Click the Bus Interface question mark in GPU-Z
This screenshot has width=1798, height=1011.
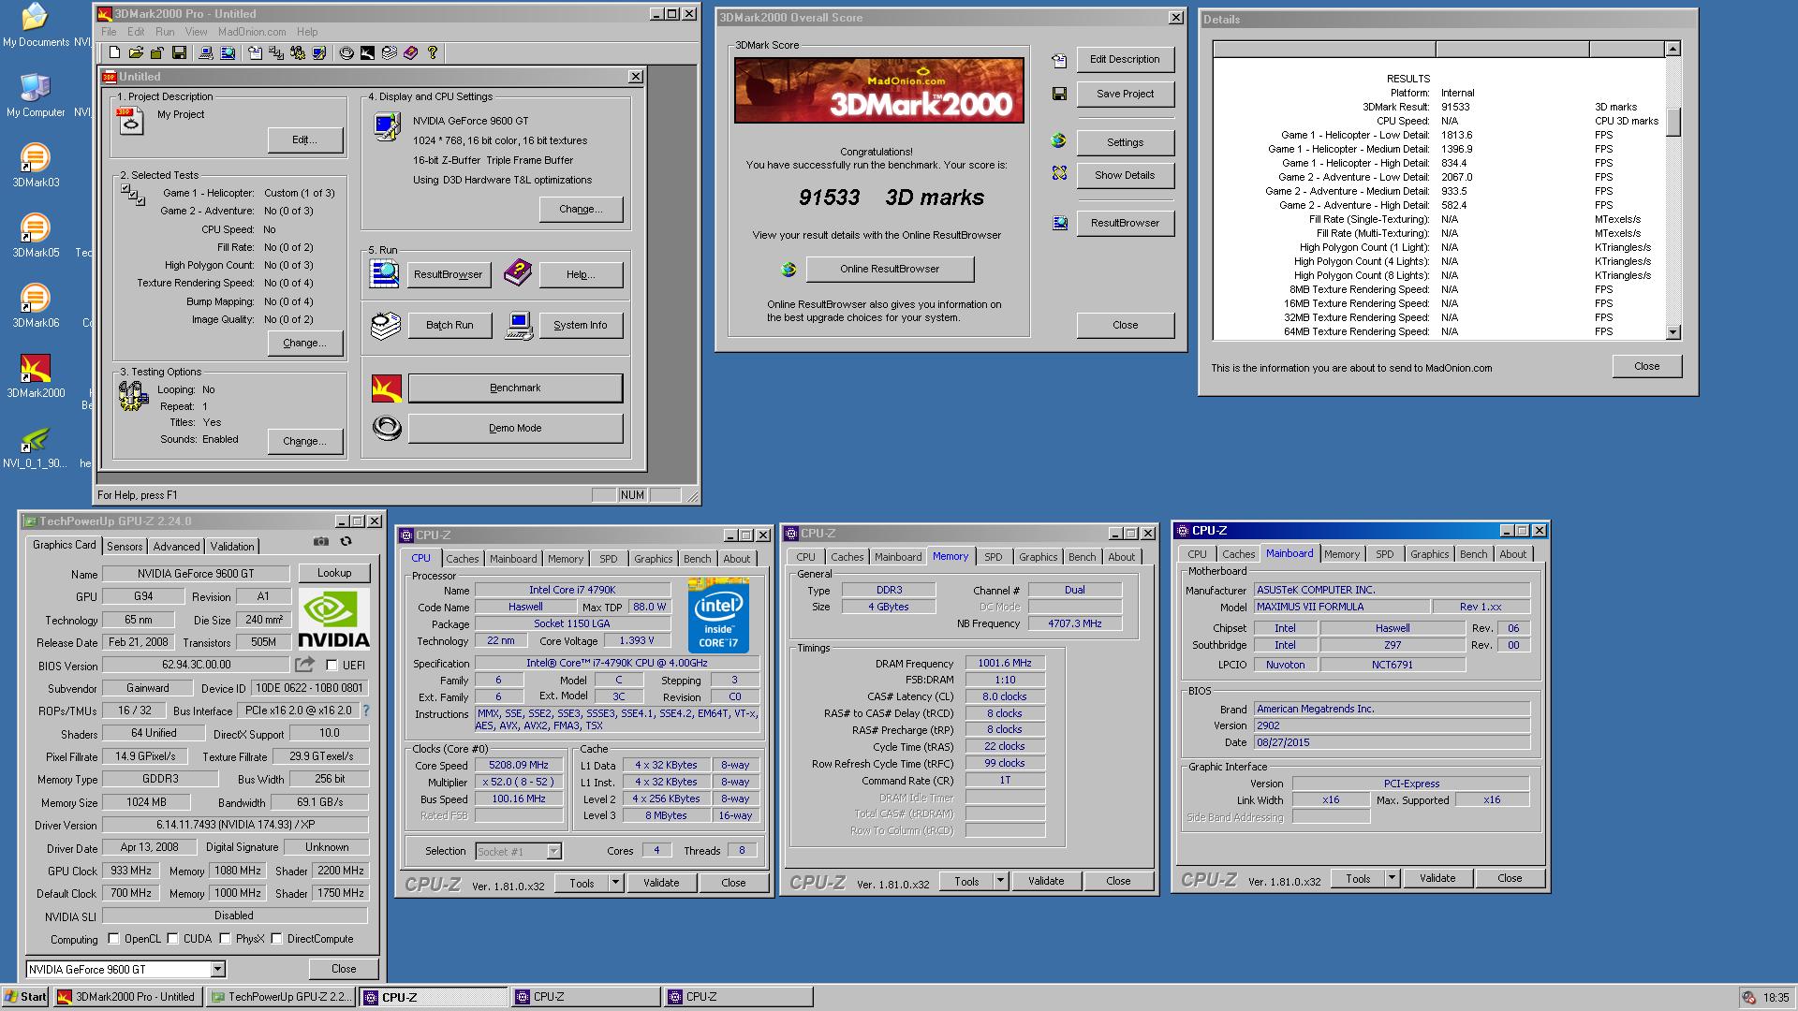tap(366, 711)
